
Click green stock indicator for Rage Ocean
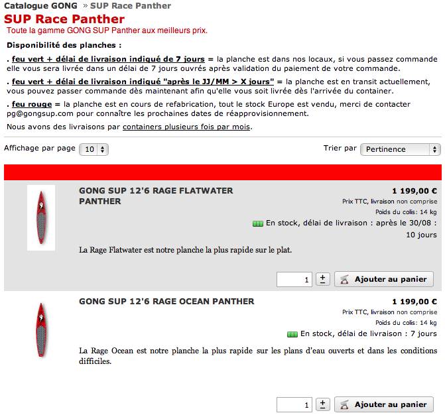(x=292, y=334)
